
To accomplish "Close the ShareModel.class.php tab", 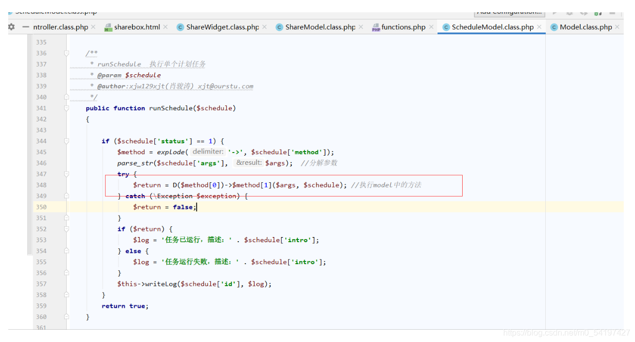I will point(361,27).
